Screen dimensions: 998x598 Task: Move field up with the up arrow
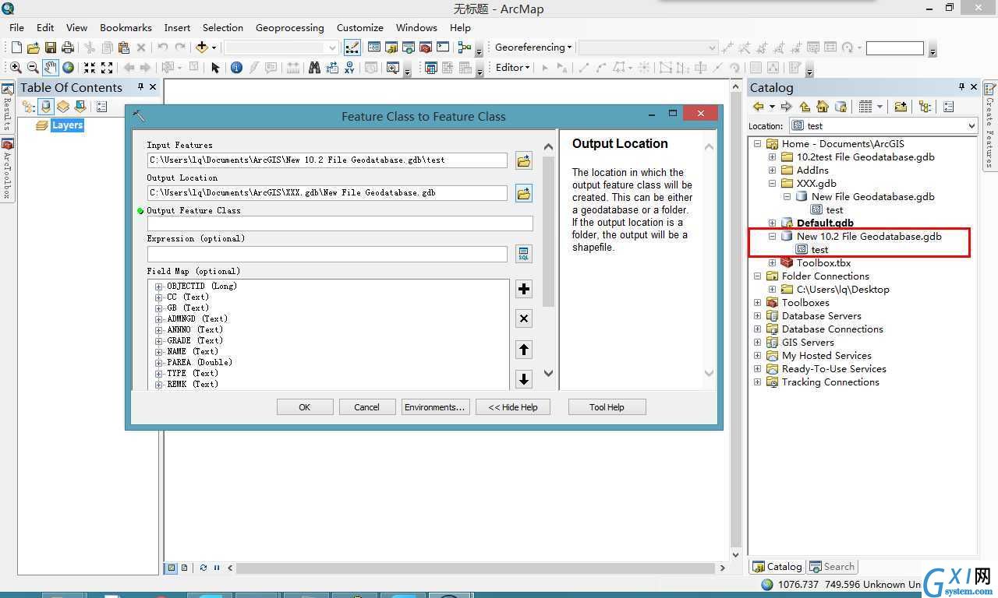pos(524,350)
